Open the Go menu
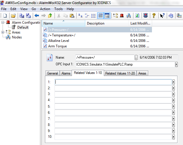 click(34, 9)
